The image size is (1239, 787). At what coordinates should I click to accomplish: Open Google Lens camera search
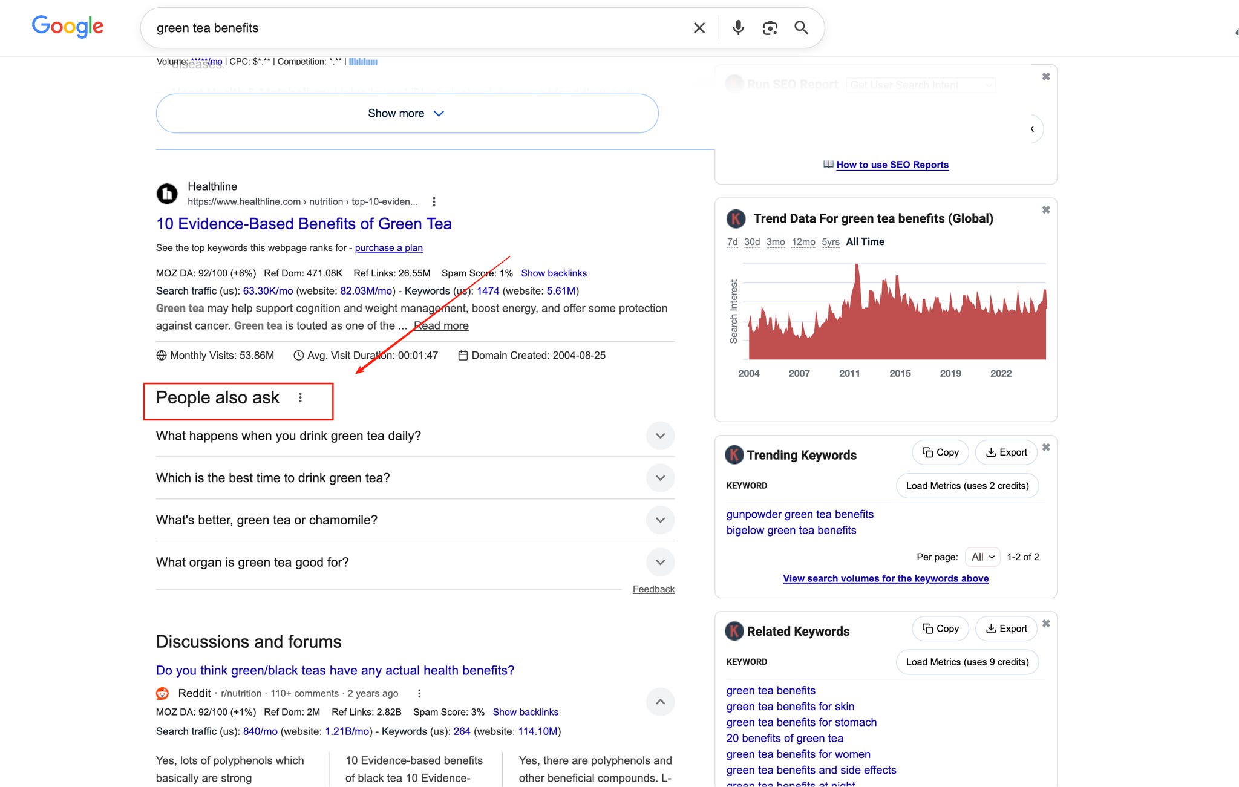point(770,28)
